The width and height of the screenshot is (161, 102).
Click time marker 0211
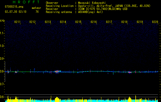(17, 22)
